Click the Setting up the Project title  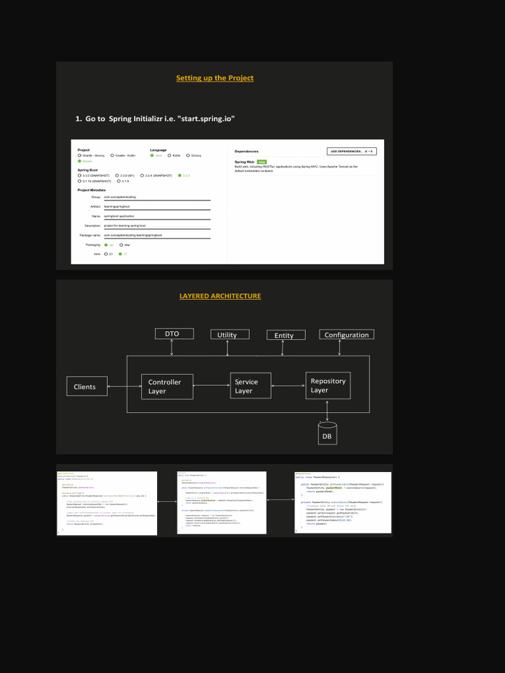click(215, 78)
